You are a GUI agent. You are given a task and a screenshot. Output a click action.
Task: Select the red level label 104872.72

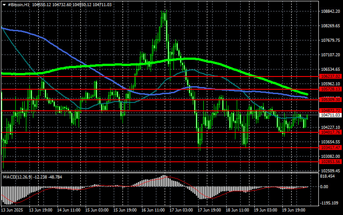pos(331,110)
